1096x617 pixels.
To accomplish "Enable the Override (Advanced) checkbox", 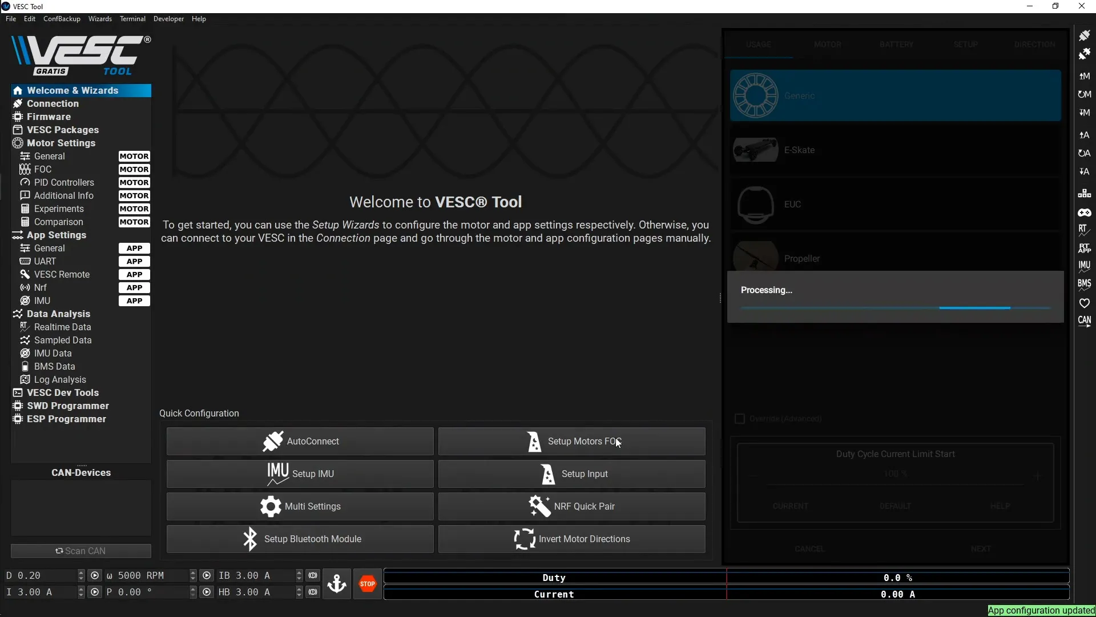I will point(740,418).
